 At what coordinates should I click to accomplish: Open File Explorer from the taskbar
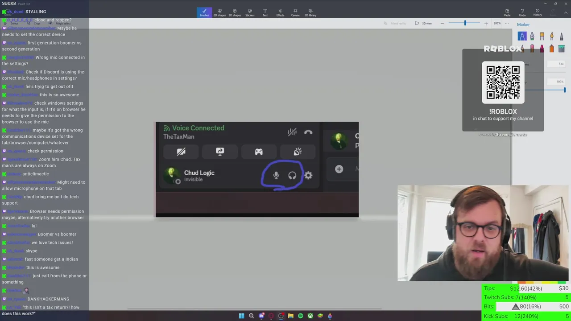290,316
